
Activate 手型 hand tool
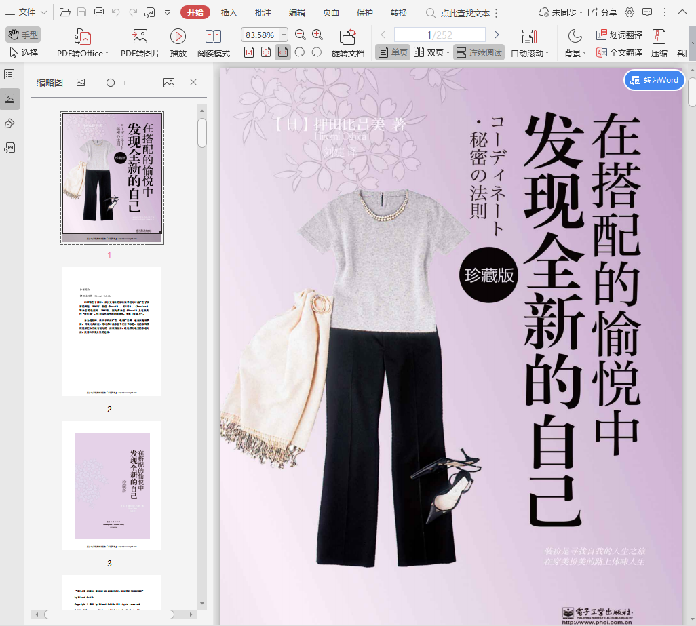(x=23, y=35)
